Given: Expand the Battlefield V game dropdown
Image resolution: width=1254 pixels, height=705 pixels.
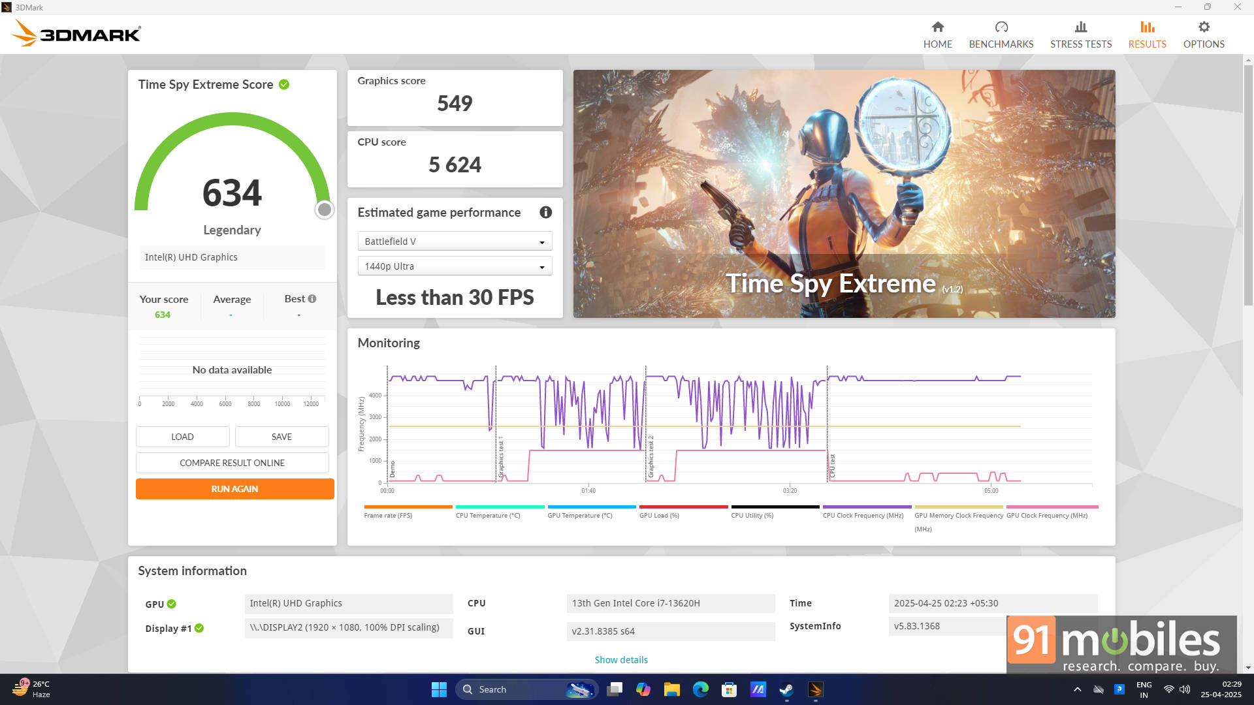Looking at the screenshot, I should [x=455, y=242].
